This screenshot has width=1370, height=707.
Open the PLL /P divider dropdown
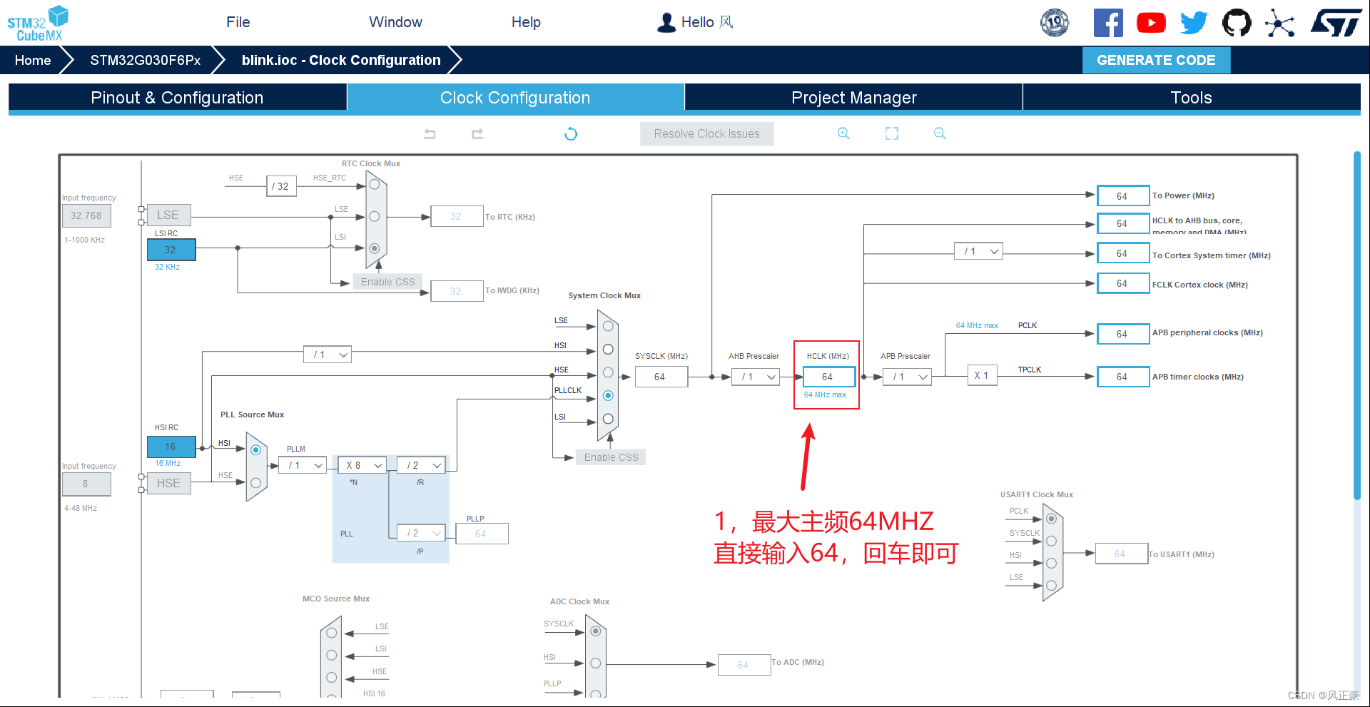[x=421, y=533]
